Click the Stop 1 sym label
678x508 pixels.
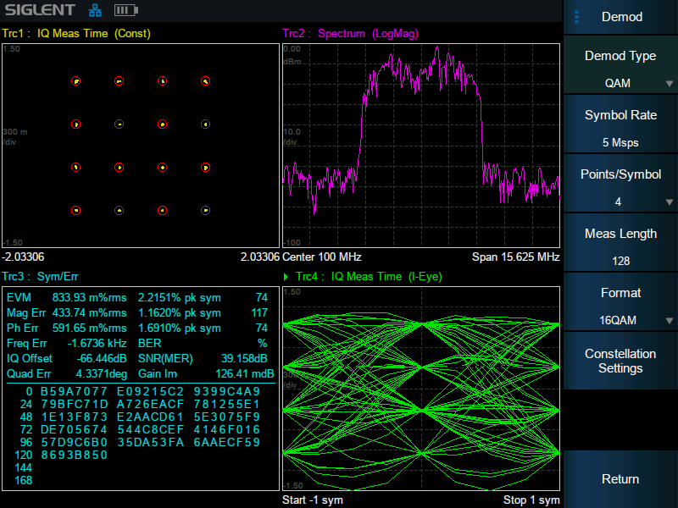click(x=531, y=500)
